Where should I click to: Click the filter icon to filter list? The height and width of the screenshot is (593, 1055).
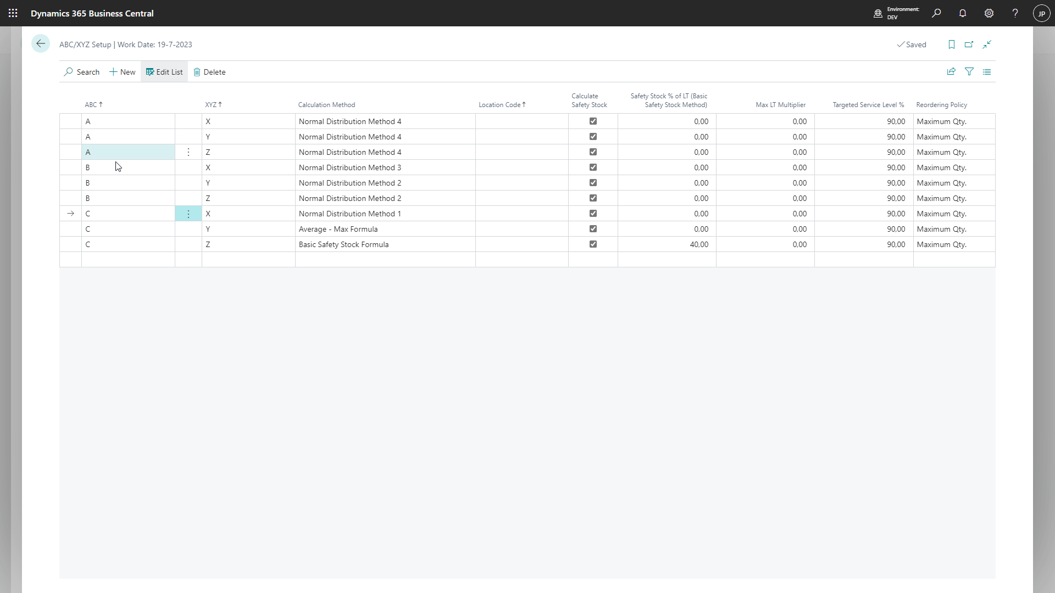coord(969,71)
